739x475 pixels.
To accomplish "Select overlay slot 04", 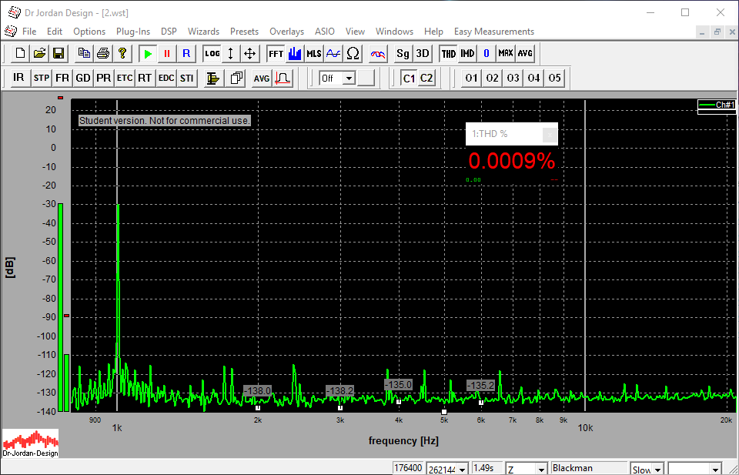I will pyautogui.click(x=534, y=78).
